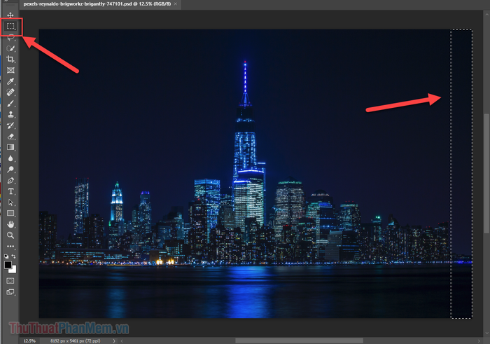The width and height of the screenshot is (490, 344).
Task: Open the Change Screen Mode options
Action: pos(10,291)
